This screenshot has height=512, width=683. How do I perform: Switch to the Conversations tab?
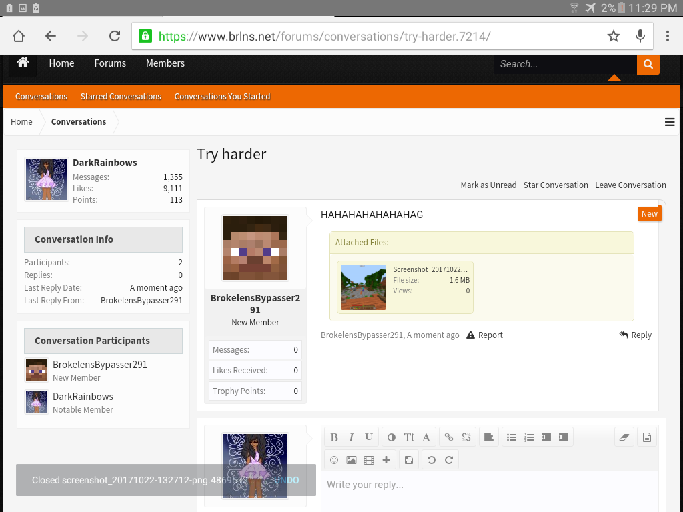click(41, 96)
